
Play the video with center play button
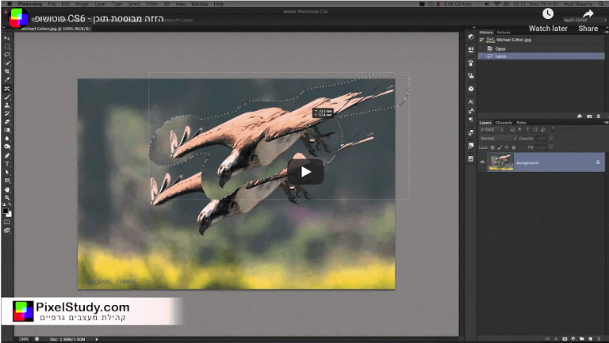305,171
